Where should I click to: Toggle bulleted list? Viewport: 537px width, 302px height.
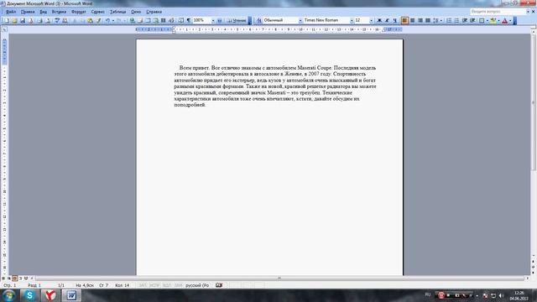(x=456, y=20)
